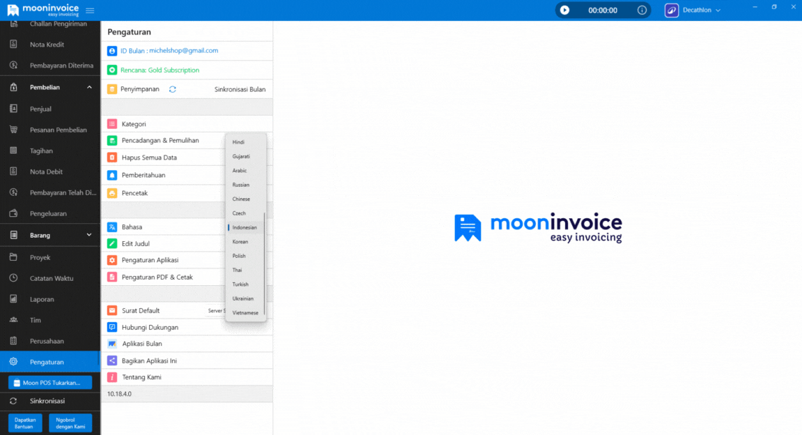Screen dimensions: 802x435
Task: Open the Pemberitahuan notification bell icon
Action: pos(112,175)
